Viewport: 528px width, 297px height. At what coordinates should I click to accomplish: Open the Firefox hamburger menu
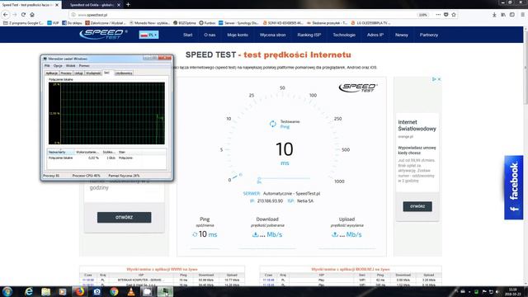(522, 15)
